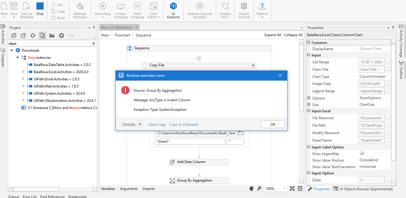Select the Group By Aggregation activity
Image resolution: width=406 pixels, height=198 pixels.
pos(199,180)
